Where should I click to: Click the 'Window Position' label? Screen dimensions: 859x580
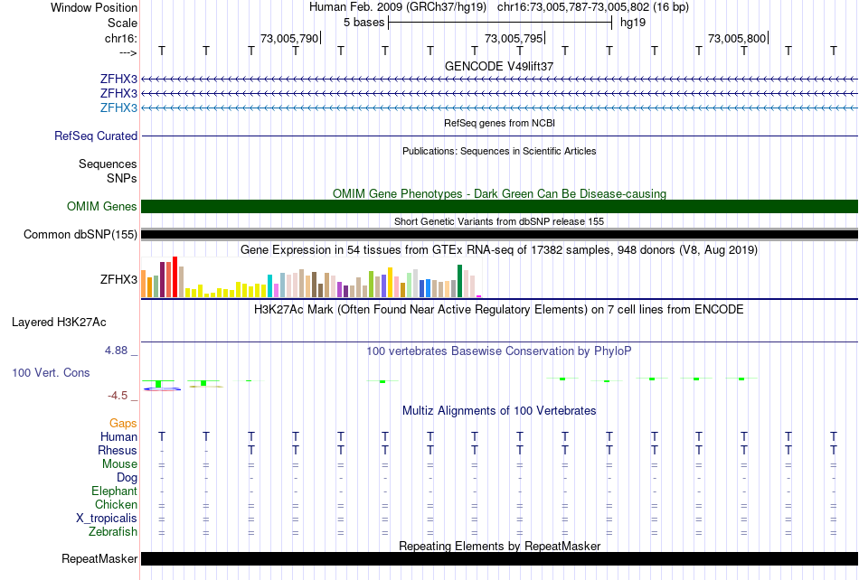(x=94, y=7)
